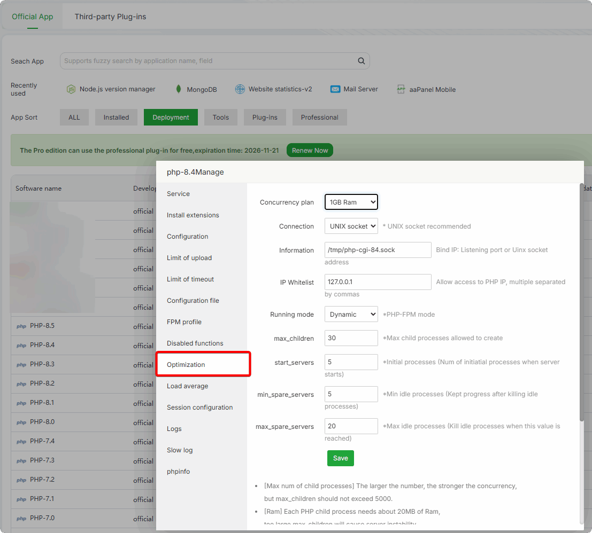
Task: Expand the Concurrency plan dropdown
Action: (351, 202)
